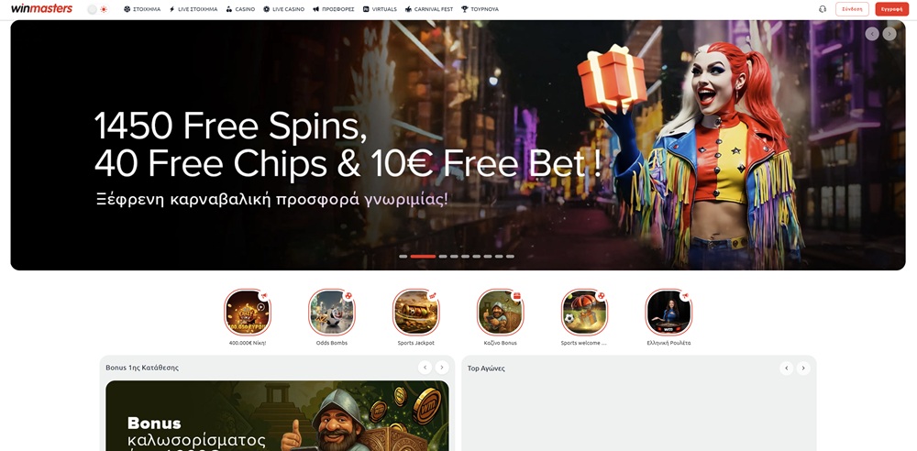Click the Bonus καλωσορίσματος banner image
The image size is (917, 451).
pyautogui.click(x=277, y=416)
